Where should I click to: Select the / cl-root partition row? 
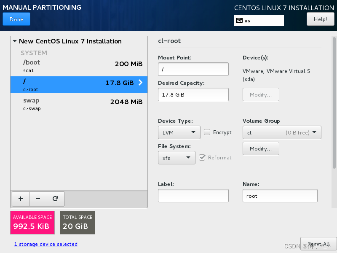pos(79,85)
